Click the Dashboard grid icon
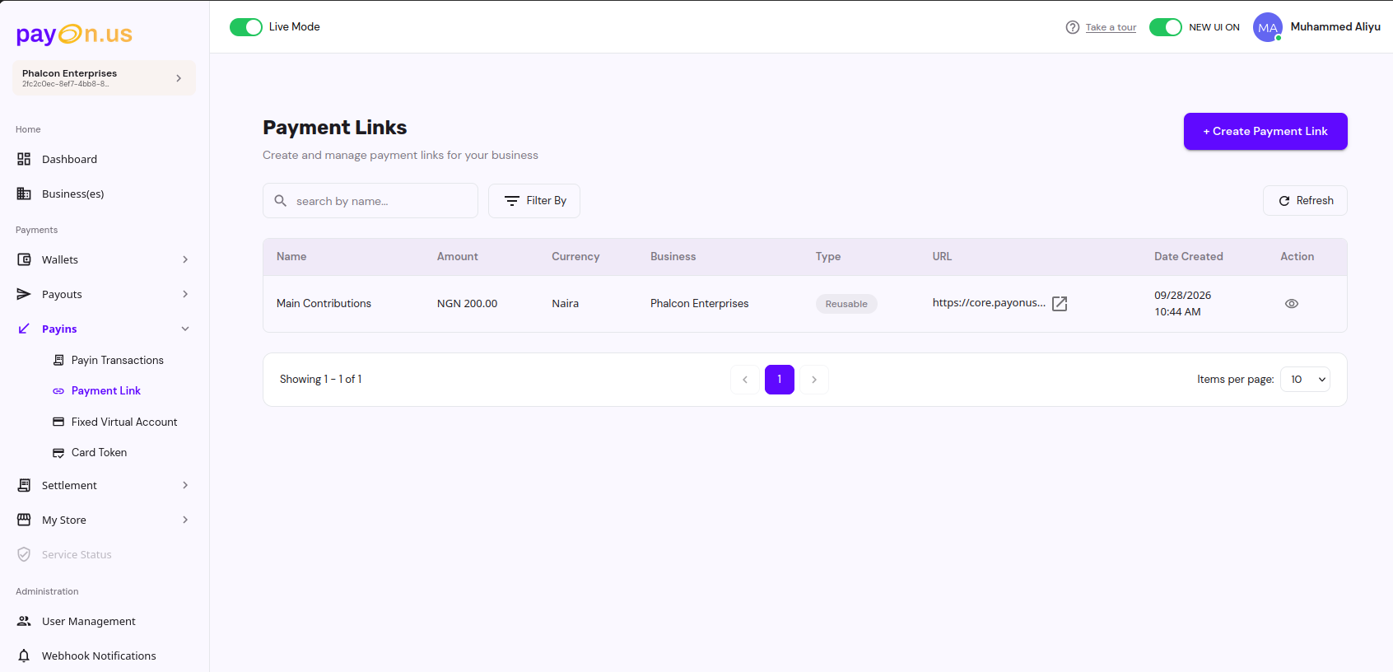Viewport: 1393px width, 672px height. pyautogui.click(x=24, y=159)
